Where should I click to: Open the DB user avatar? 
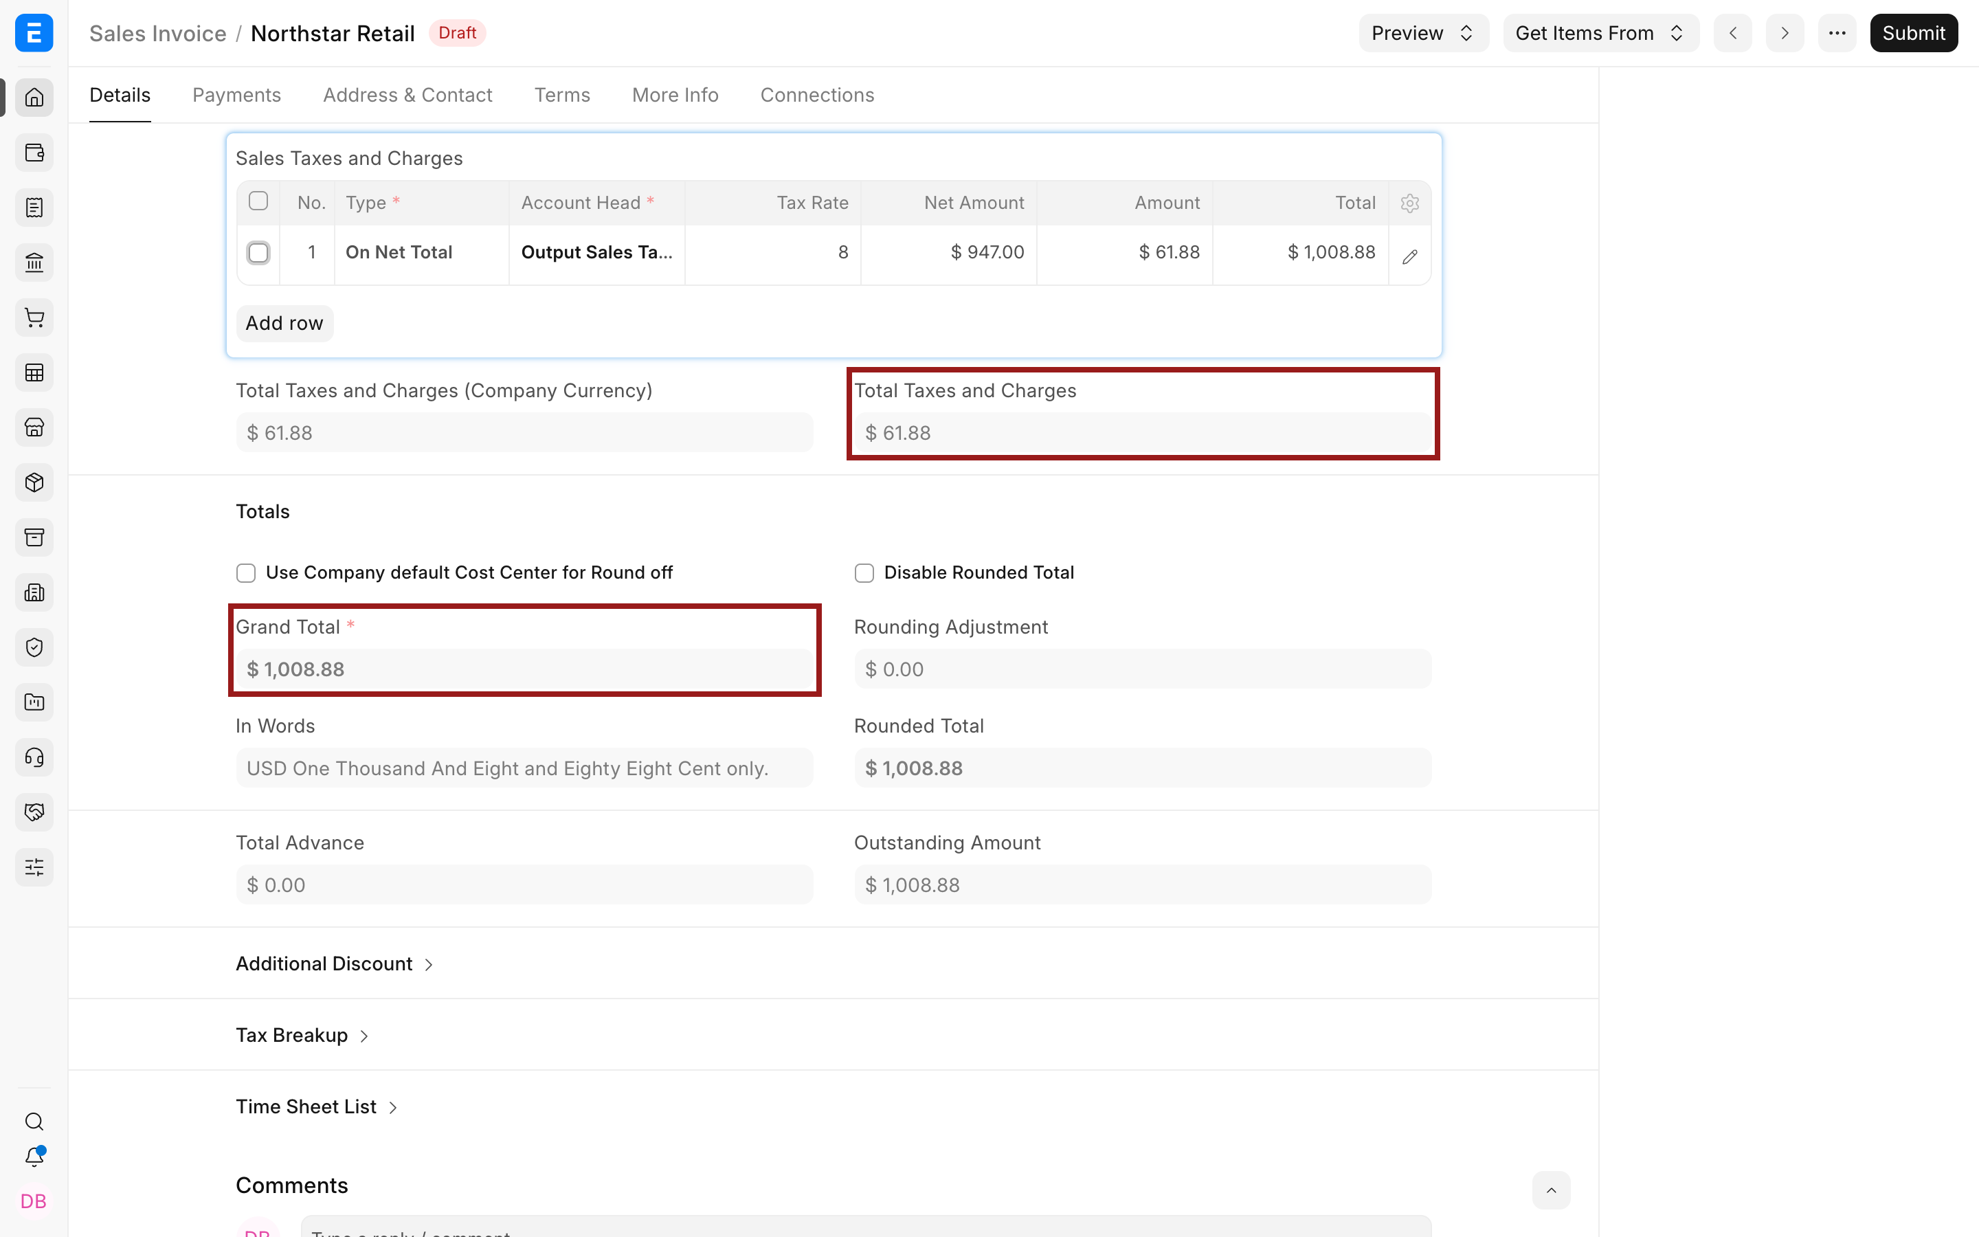coord(34,1201)
